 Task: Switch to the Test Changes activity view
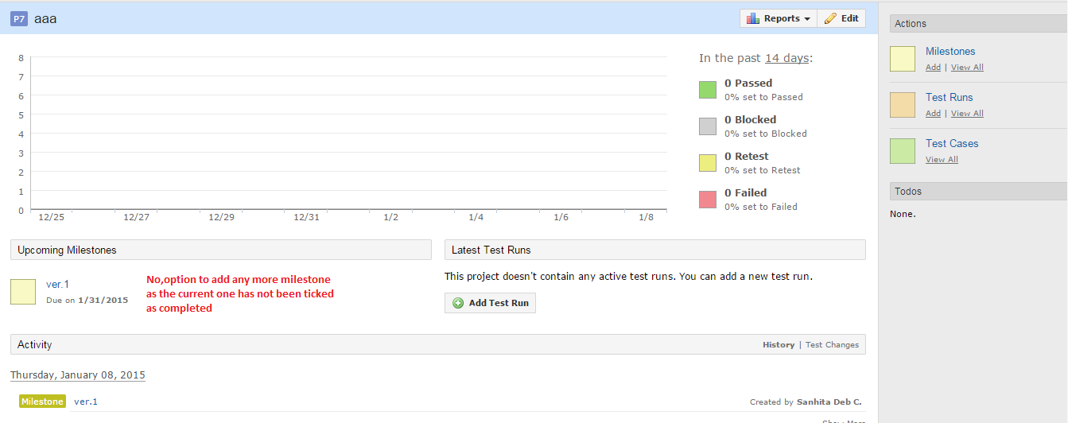[x=832, y=345]
